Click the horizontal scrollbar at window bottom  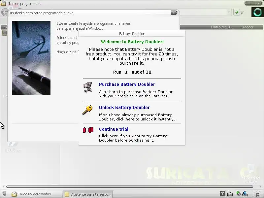[x=130, y=186]
